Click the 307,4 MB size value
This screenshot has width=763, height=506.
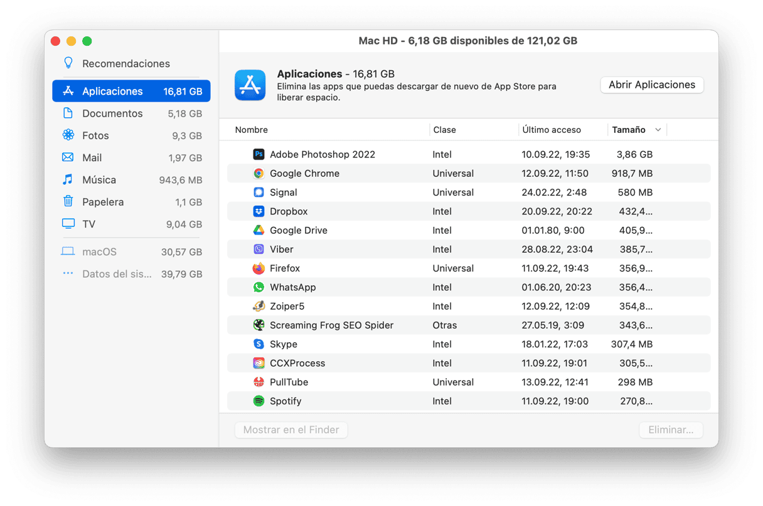tap(632, 344)
